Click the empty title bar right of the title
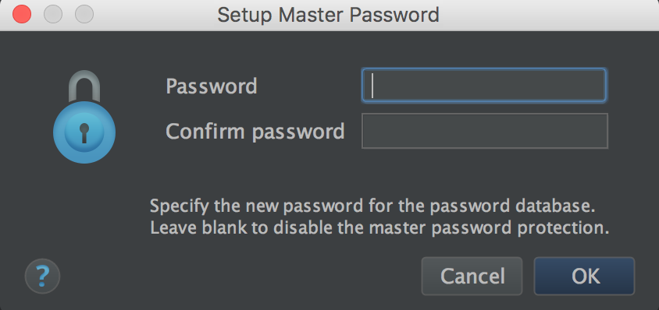 click(547, 16)
